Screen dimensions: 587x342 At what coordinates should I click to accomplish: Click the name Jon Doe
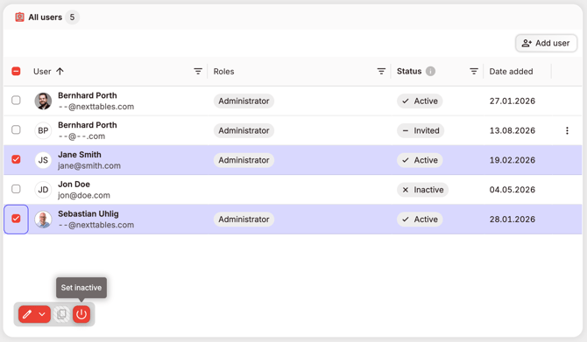(74, 184)
